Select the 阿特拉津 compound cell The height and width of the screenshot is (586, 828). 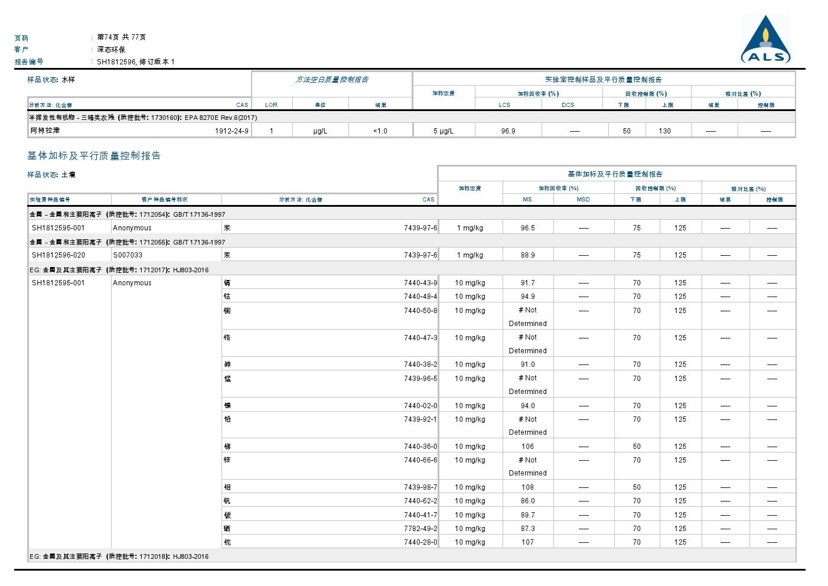[x=45, y=131]
